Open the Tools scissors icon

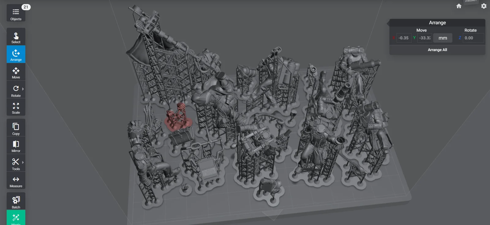coord(16,162)
